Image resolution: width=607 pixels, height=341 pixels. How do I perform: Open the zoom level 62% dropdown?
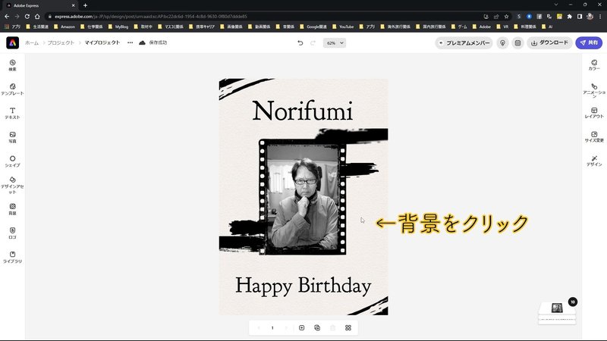tap(335, 43)
